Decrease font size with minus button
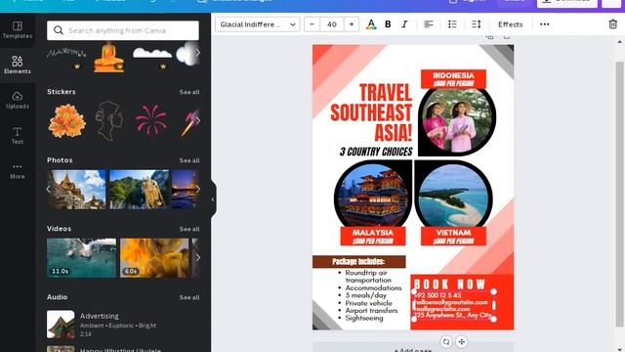The image size is (625, 352). pos(312,24)
